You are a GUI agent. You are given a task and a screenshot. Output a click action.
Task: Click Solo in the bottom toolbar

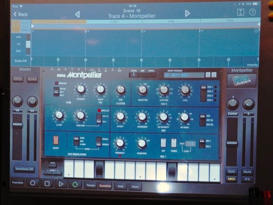coord(120,186)
